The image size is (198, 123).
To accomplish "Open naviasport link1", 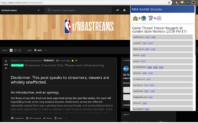I will coord(146,85).
